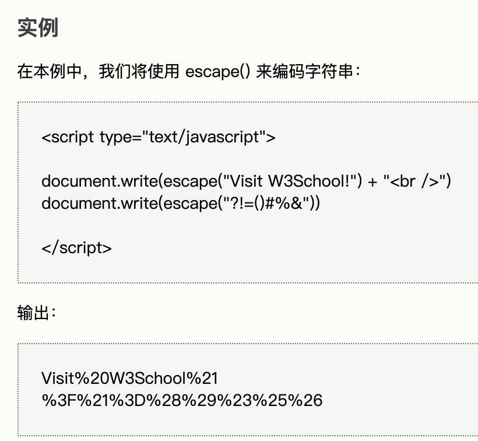
Task: Click the closing </script> tag line
Action: pyautogui.click(x=76, y=248)
